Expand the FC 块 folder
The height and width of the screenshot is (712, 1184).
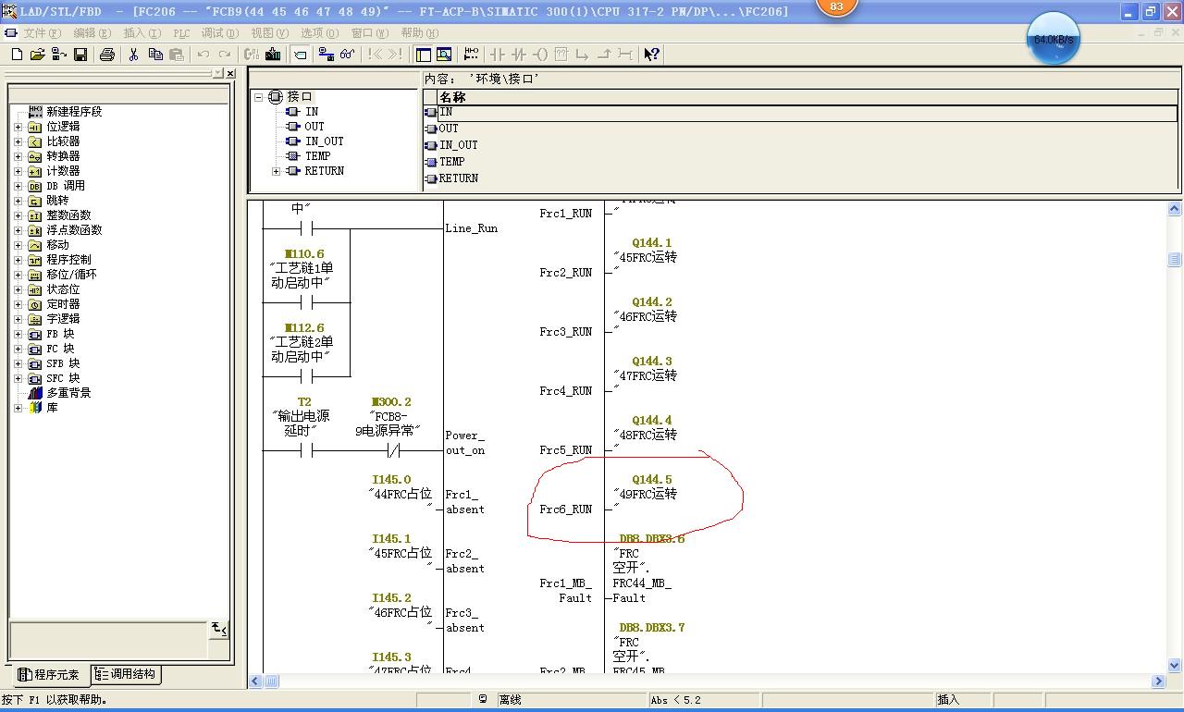(18, 349)
